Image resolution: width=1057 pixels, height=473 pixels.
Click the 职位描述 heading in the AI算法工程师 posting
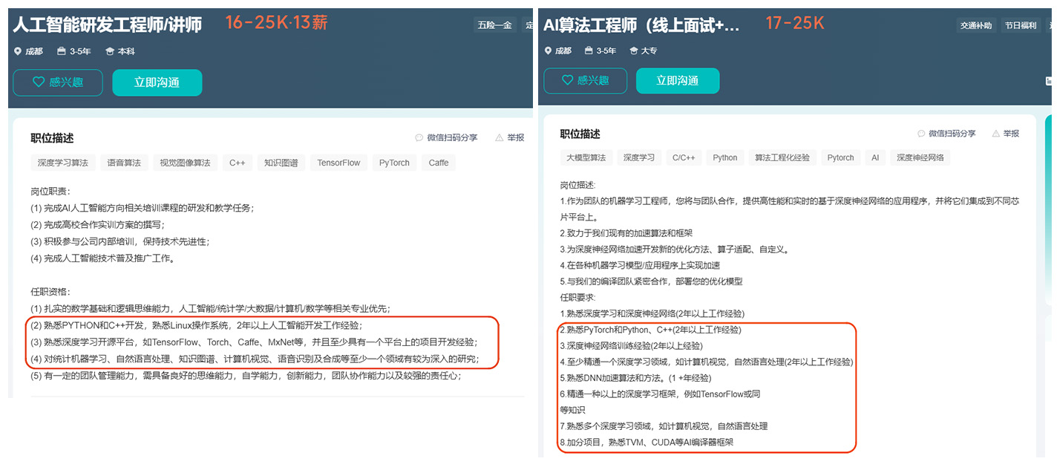(580, 134)
